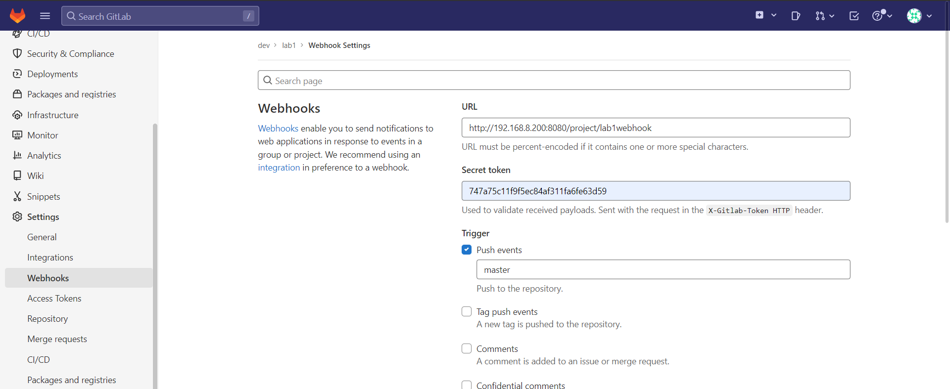950x389 pixels.
Task: Click the Wiki sidebar icon
Action: [x=17, y=176]
